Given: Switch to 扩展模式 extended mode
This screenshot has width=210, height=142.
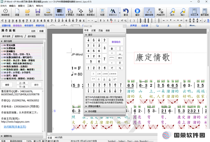Looking at the screenshot, I should coord(70,12).
